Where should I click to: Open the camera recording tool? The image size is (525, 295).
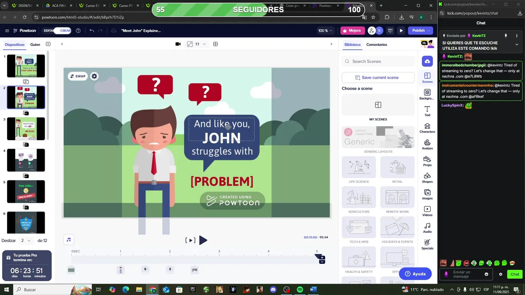pos(178,44)
